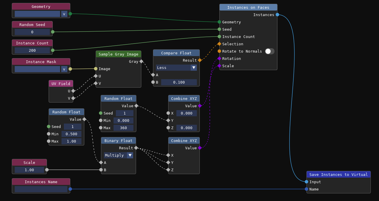
Task: Click the Rotate to Normals input socket
Action: click(219, 51)
